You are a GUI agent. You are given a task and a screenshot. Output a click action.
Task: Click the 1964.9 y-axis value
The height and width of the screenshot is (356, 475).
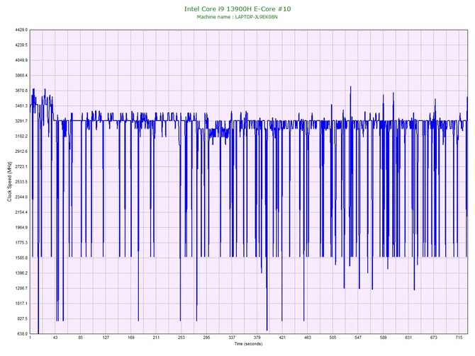(21, 227)
